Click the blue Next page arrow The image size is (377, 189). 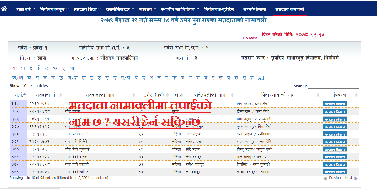coord(356,178)
